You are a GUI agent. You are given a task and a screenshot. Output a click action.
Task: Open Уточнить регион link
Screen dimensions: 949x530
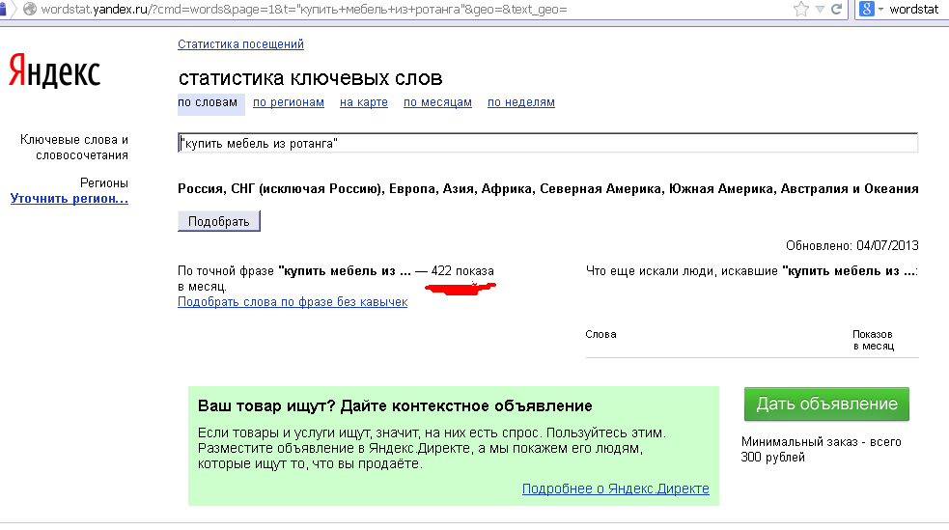[70, 199]
